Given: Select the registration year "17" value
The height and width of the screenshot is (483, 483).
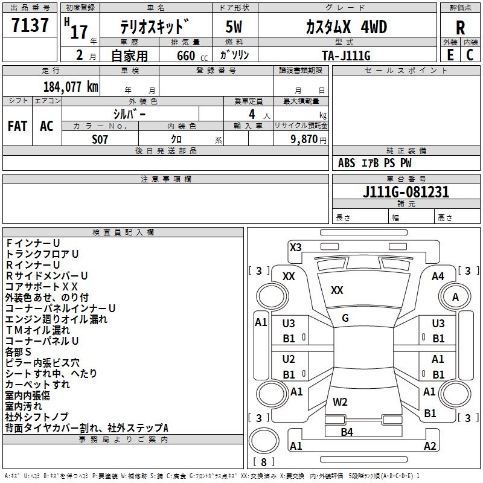Looking at the screenshot, I should tap(79, 32).
